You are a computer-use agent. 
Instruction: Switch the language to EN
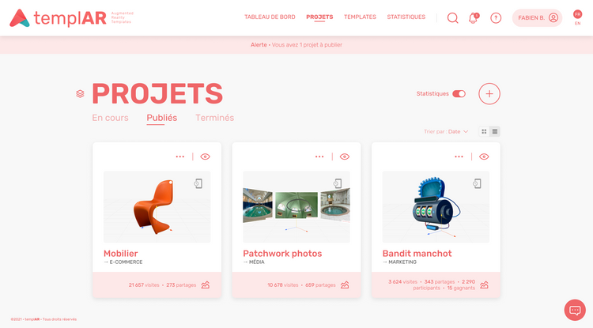(x=577, y=24)
